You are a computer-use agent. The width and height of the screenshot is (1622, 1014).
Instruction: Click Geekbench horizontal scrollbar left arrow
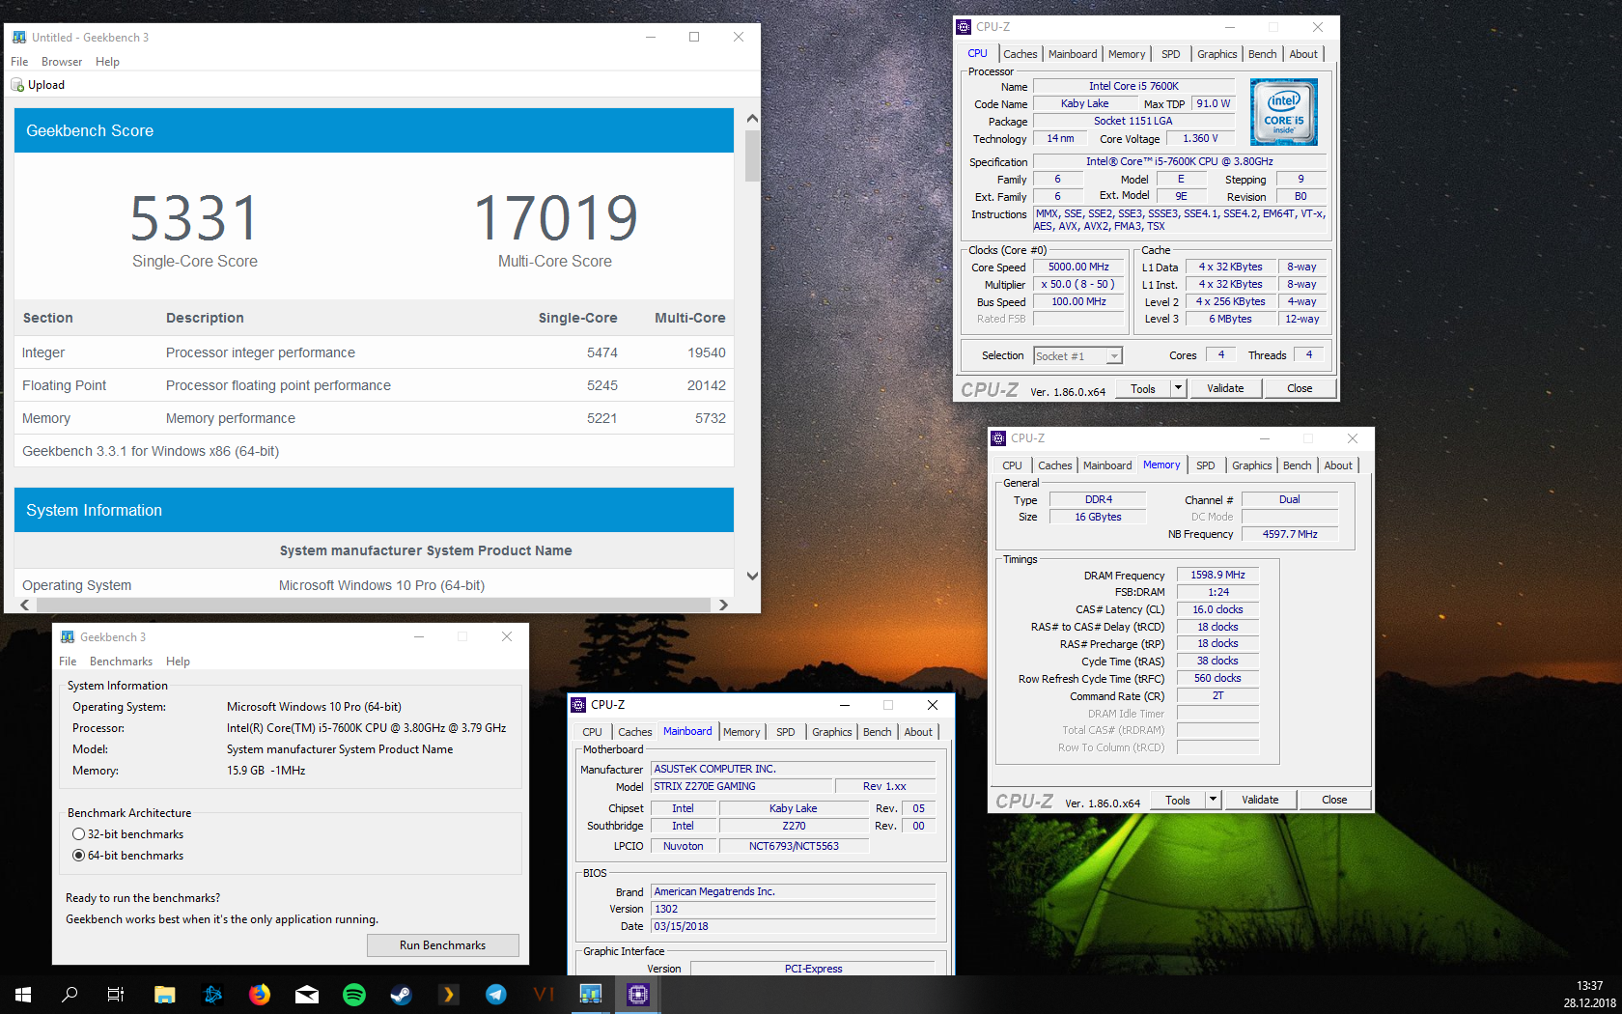pyautogui.click(x=25, y=605)
